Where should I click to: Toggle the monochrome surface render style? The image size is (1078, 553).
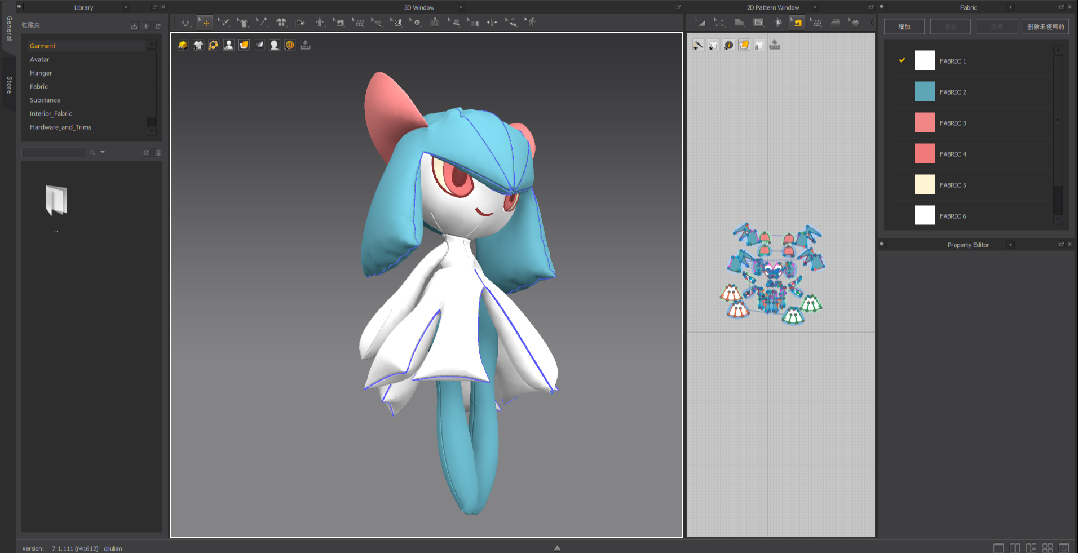259,45
